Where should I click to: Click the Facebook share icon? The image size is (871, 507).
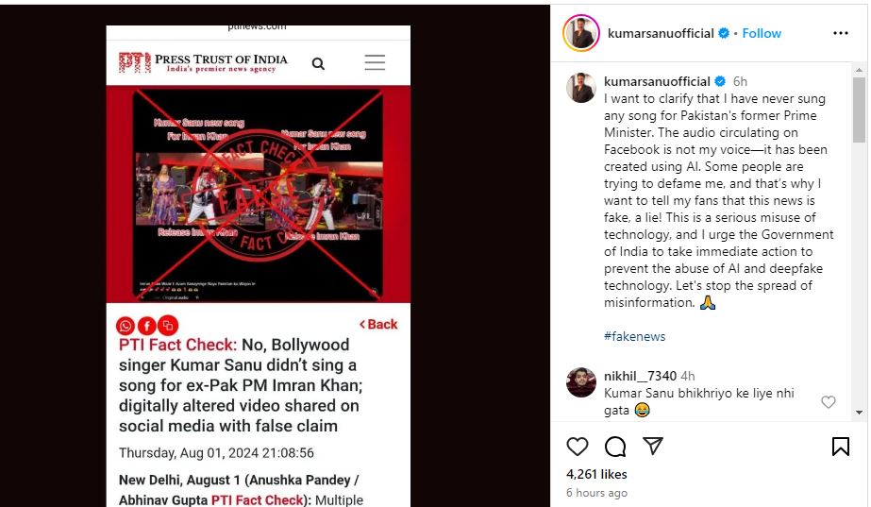pos(146,326)
